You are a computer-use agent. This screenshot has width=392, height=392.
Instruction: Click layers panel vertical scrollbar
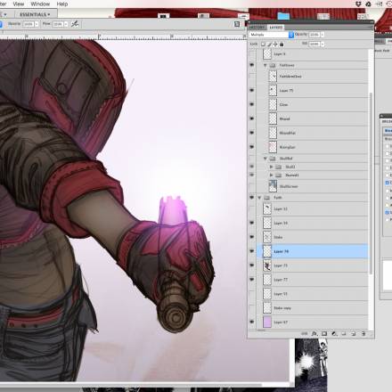coord(371,183)
